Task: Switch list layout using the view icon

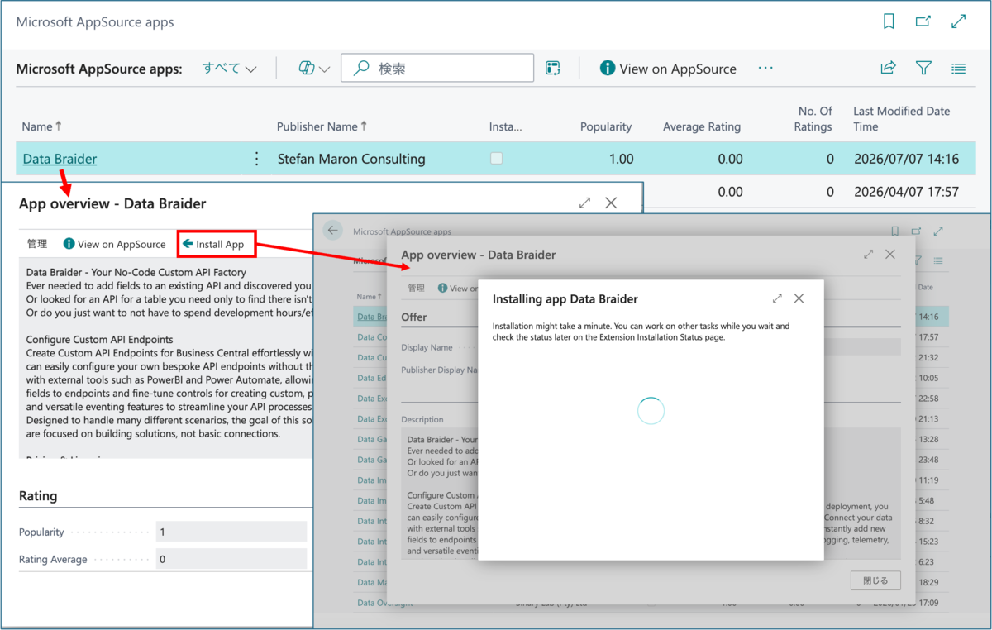Action: click(959, 69)
